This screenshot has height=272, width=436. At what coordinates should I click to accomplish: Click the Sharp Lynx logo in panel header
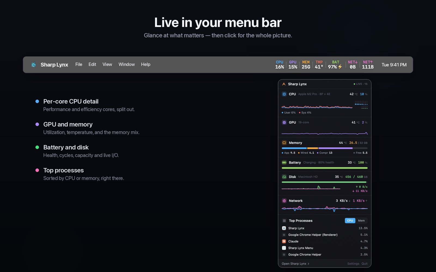coord(284,84)
